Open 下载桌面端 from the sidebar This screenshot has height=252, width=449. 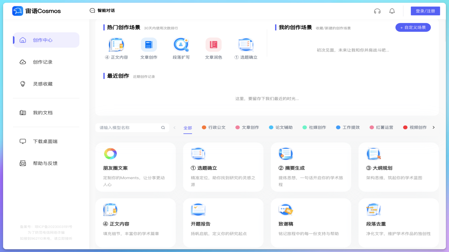45,141
